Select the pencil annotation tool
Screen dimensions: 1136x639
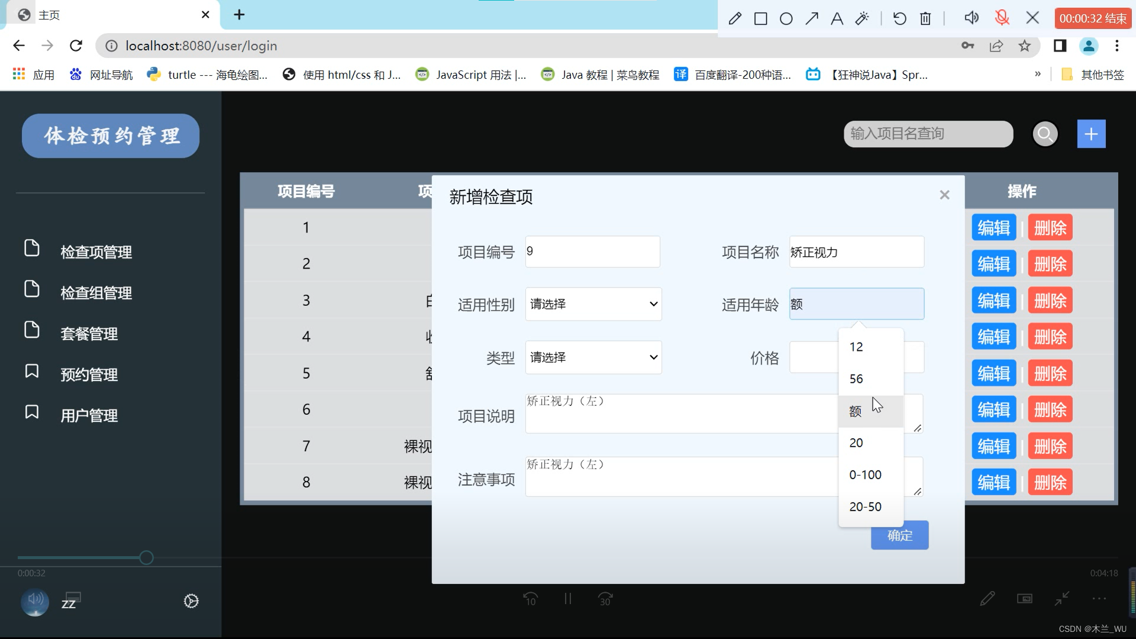pyautogui.click(x=735, y=18)
